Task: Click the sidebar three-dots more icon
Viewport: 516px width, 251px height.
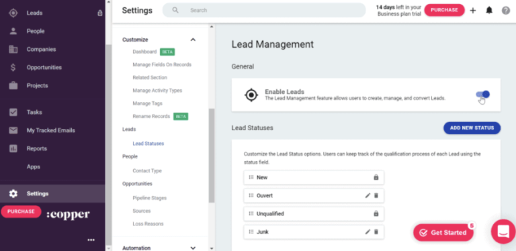Action: click(x=91, y=240)
